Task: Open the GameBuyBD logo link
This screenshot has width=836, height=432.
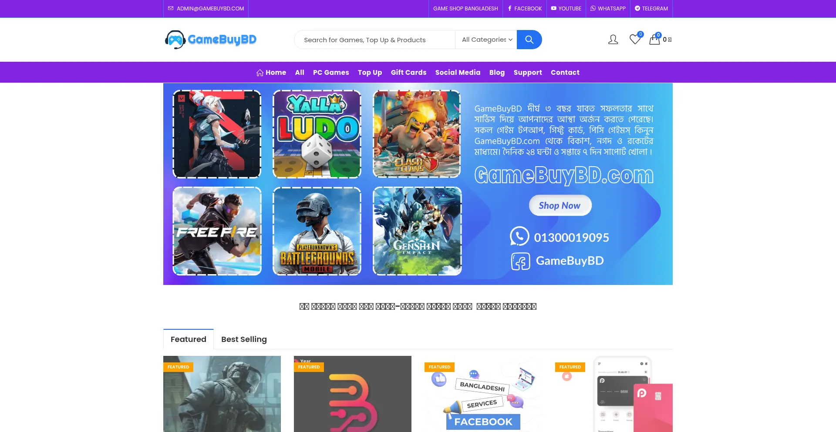Action: tap(211, 40)
